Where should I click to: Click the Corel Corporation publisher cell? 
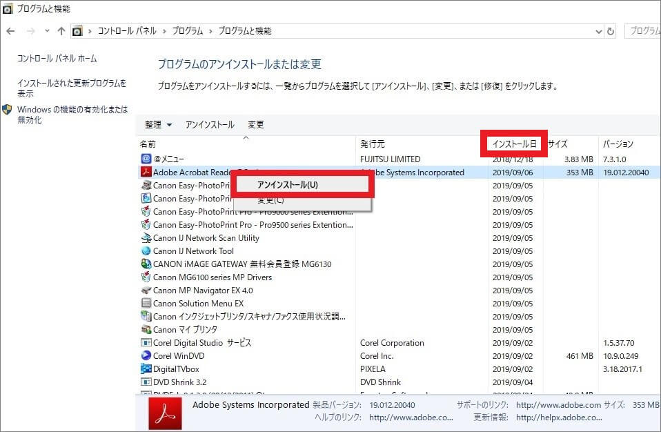coord(392,343)
